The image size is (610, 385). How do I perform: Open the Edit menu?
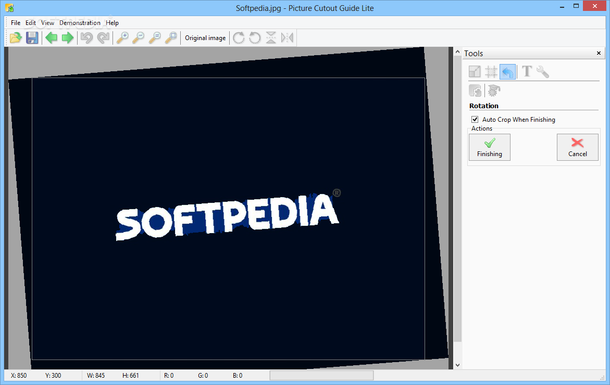click(31, 23)
